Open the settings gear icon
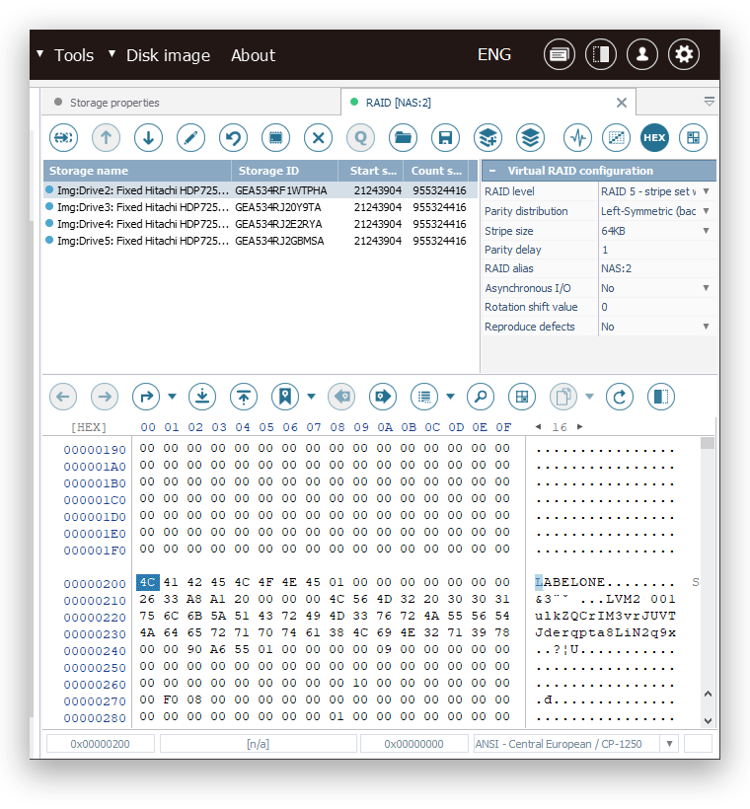 coord(684,54)
